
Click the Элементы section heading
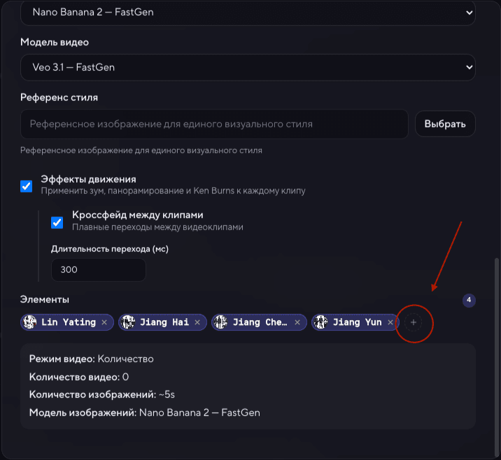(45, 299)
